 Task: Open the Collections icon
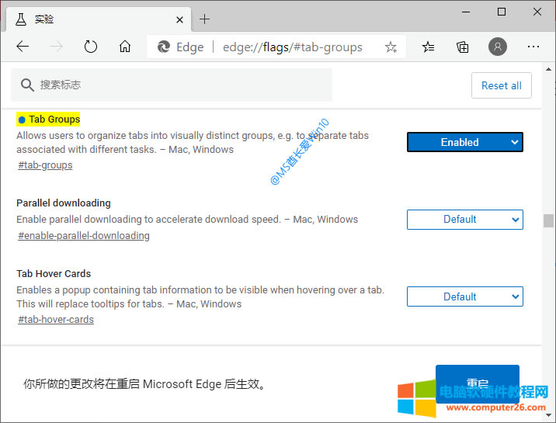click(462, 47)
